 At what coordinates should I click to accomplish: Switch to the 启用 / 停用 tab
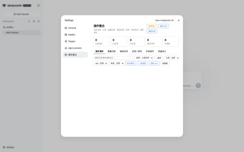(x=137, y=51)
